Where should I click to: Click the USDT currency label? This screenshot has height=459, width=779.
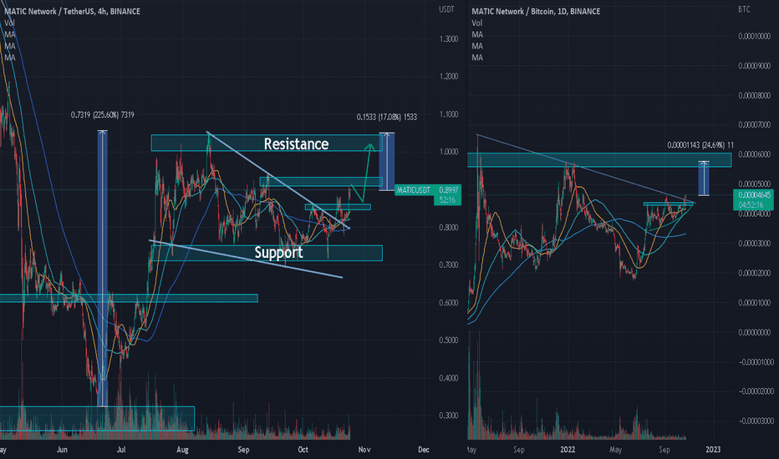click(x=446, y=9)
